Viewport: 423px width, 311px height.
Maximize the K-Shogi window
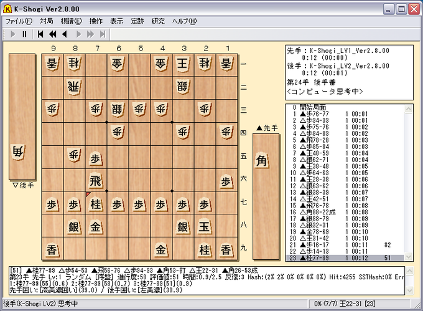[401, 9]
